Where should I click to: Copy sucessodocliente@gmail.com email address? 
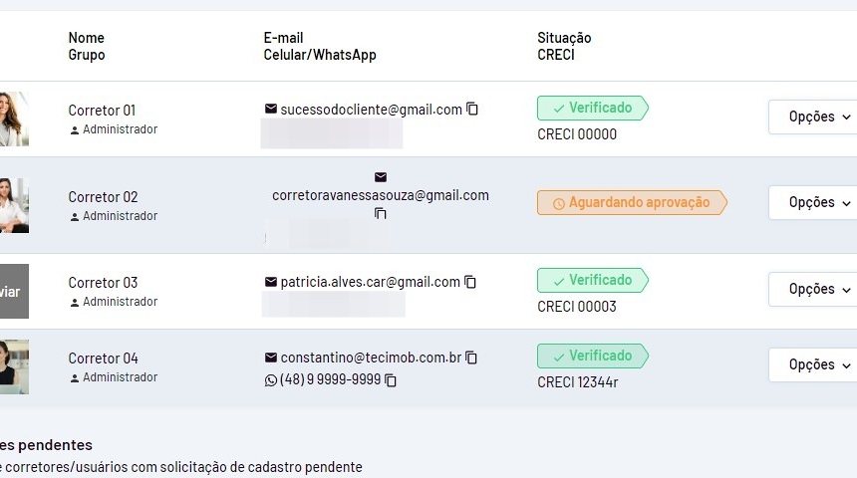pyautogui.click(x=472, y=110)
